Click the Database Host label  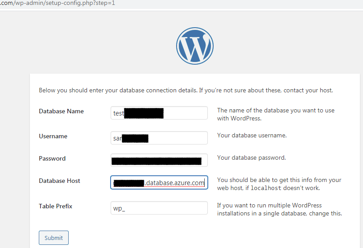pos(59,181)
